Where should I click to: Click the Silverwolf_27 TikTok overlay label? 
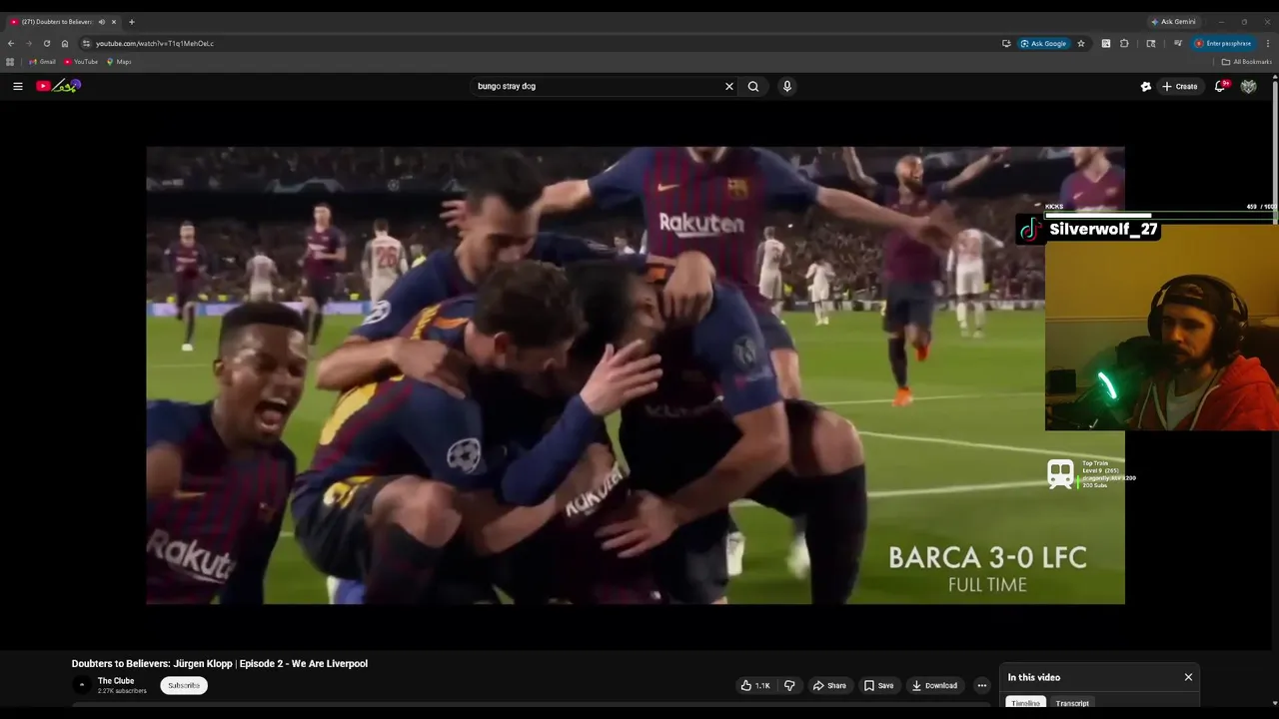click(1089, 230)
